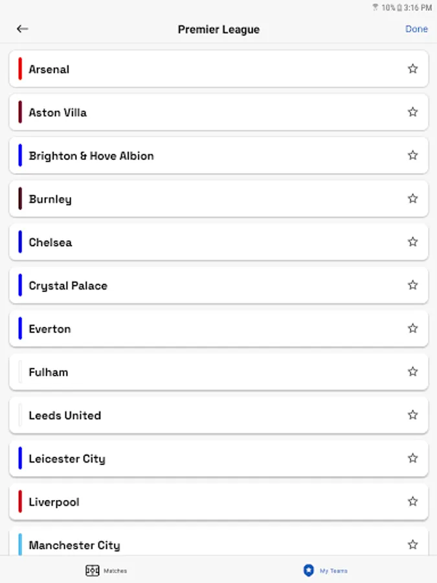Mark Chelsea as favorite via star
The height and width of the screenshot is (583, 437).
point(412,242)
